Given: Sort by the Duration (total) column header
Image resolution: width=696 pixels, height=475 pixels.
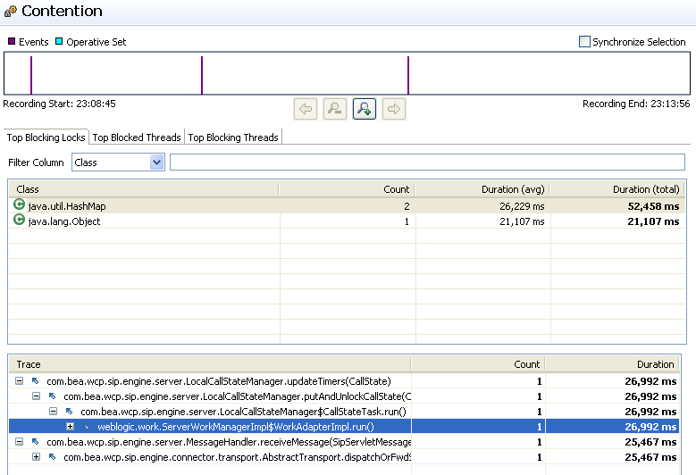Looking at the screenshot, I should (x=645, y=189).
